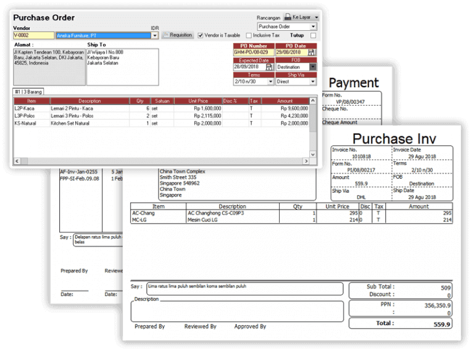Tick the Tutup checkbox
The width and height of the screenshot is (474, 356).
314,35
